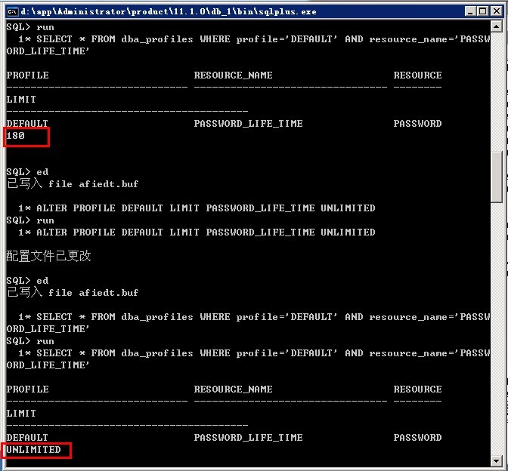Click the bottom PASSWORD_LIFE_TIME result value
Image resolution: width=508 pixels, height=471 pixels.
click(x=248, y=438)
